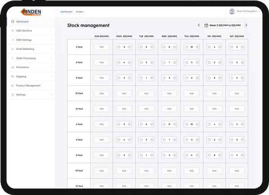Increase Wednesday stock in second 6 Yard row
This screenshot has height=195, width=269.
[174, 140]
